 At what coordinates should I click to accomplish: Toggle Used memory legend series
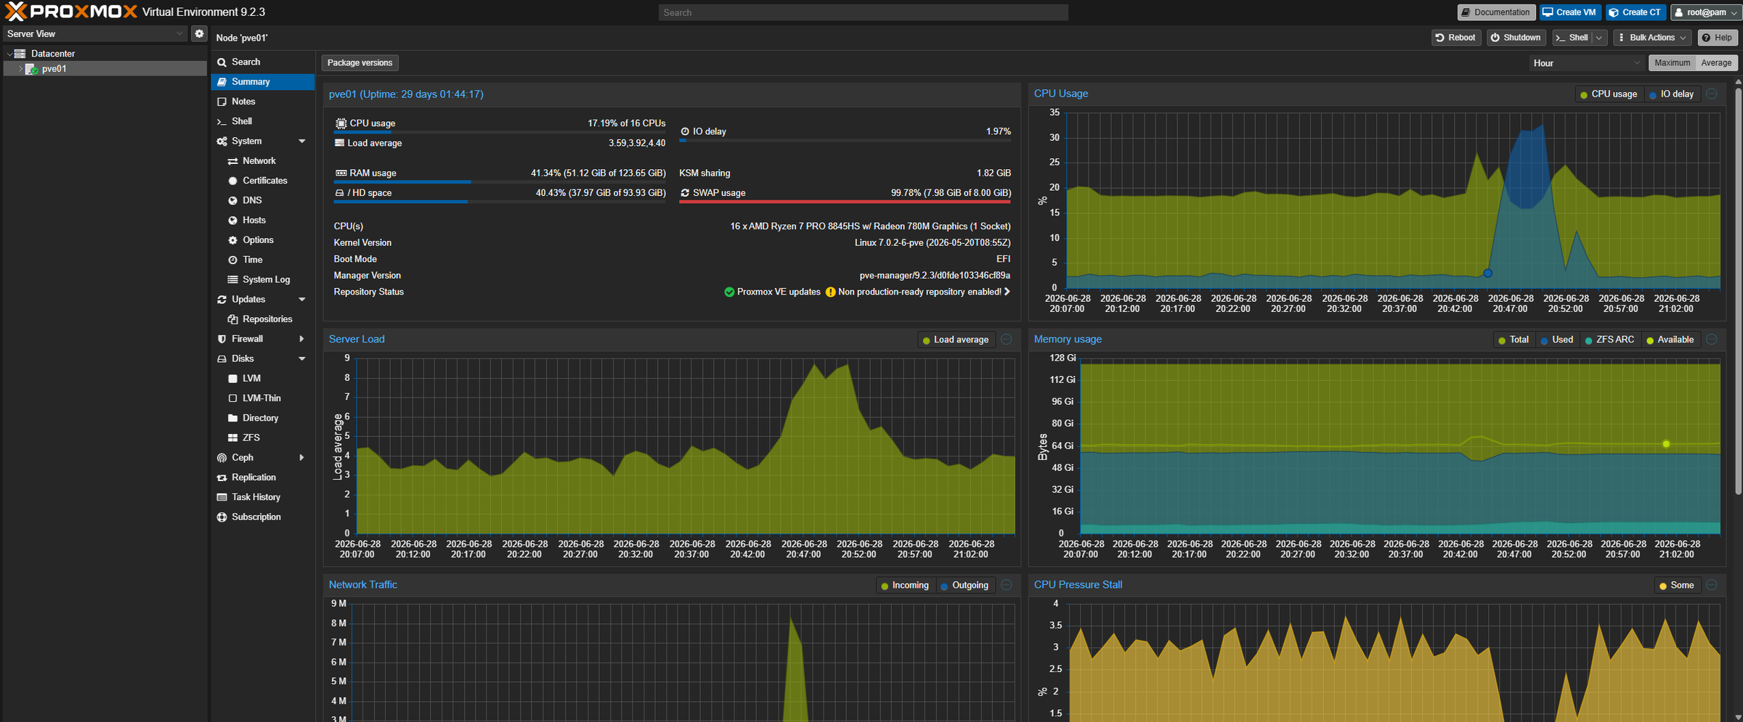(1556, 340)
